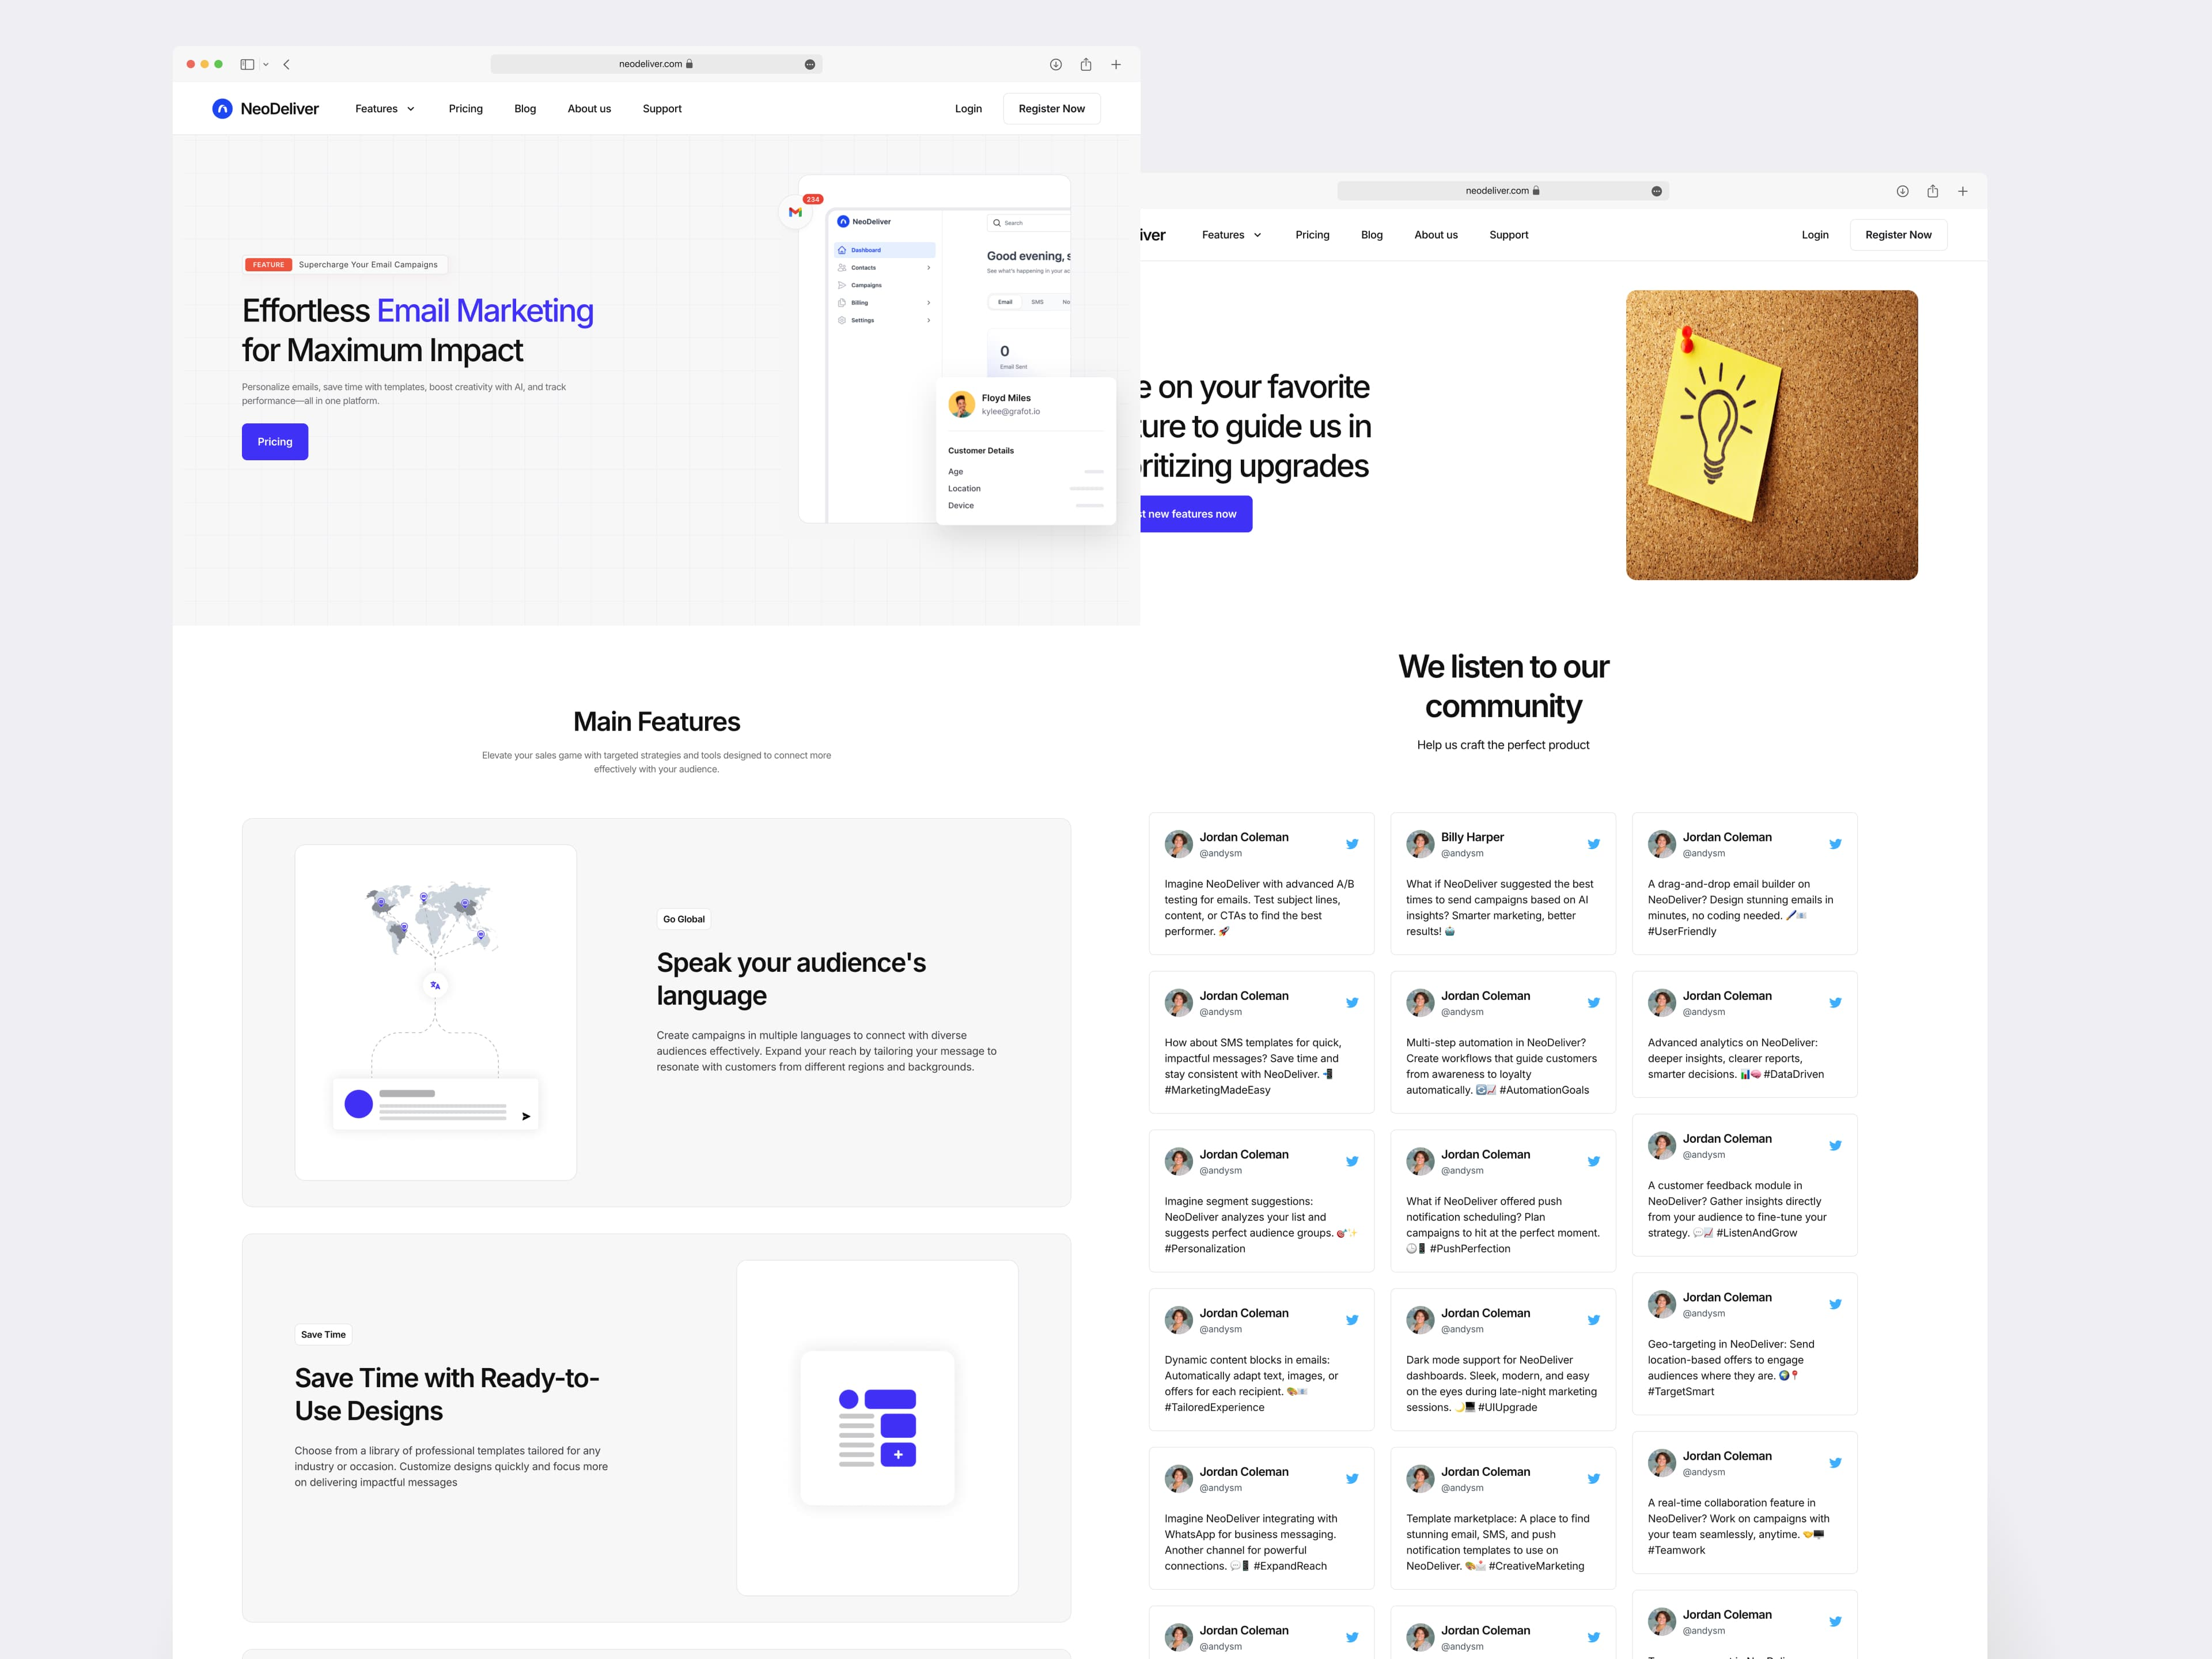Click sticky note lightbulb image

1772,435
